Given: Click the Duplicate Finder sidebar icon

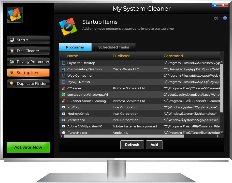Looking at the screenshot, I should pos(12,84).
